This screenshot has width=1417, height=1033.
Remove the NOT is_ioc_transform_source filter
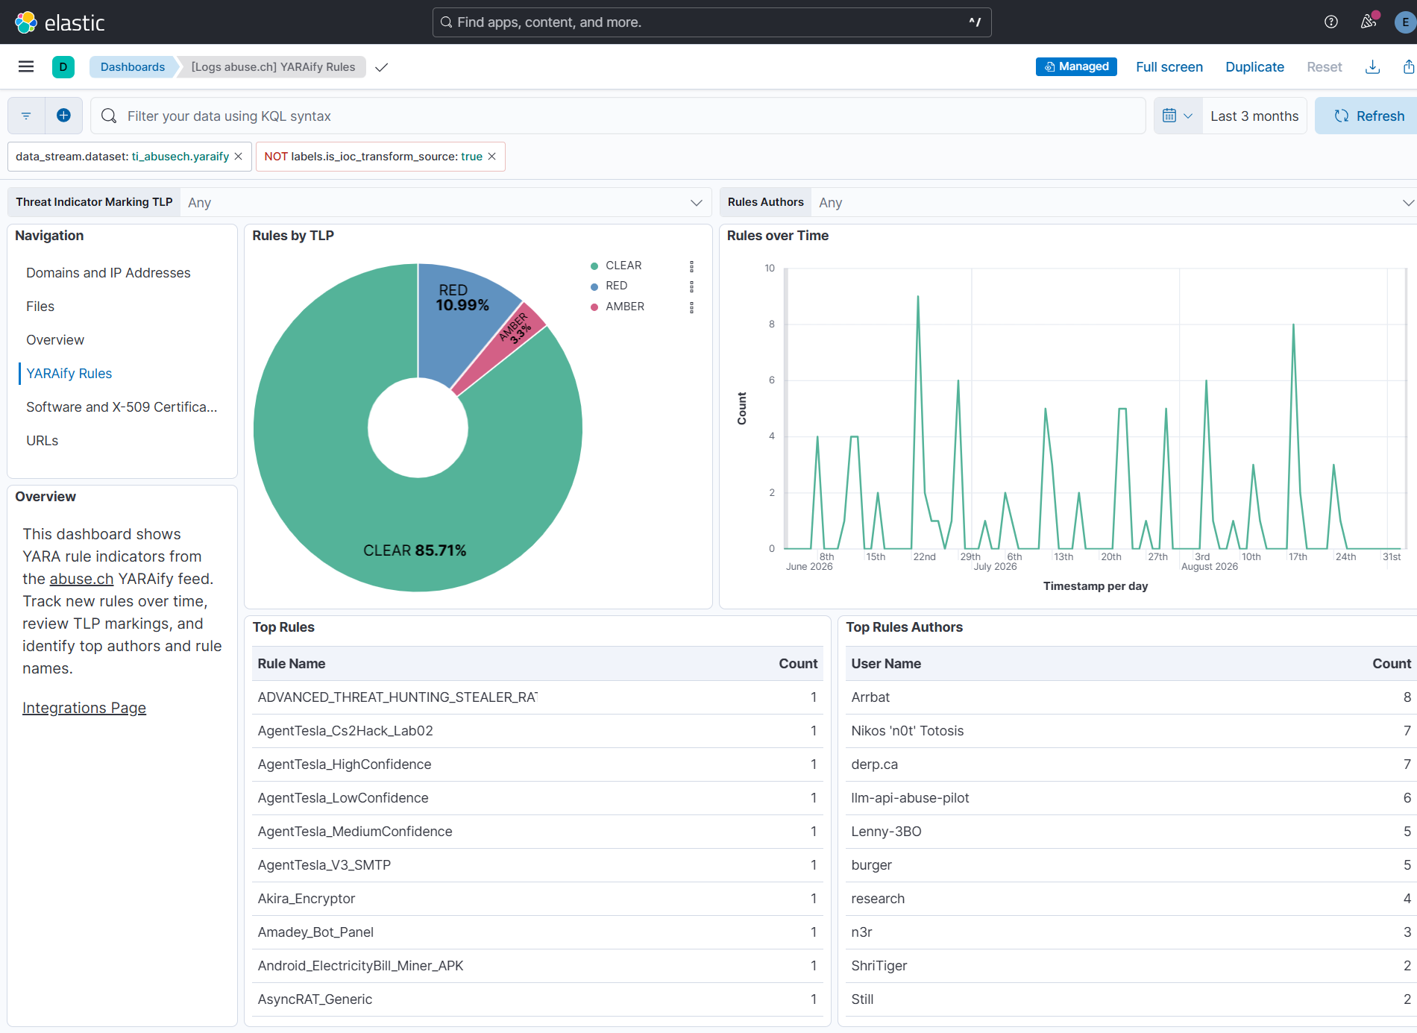[x=491, y=157]
